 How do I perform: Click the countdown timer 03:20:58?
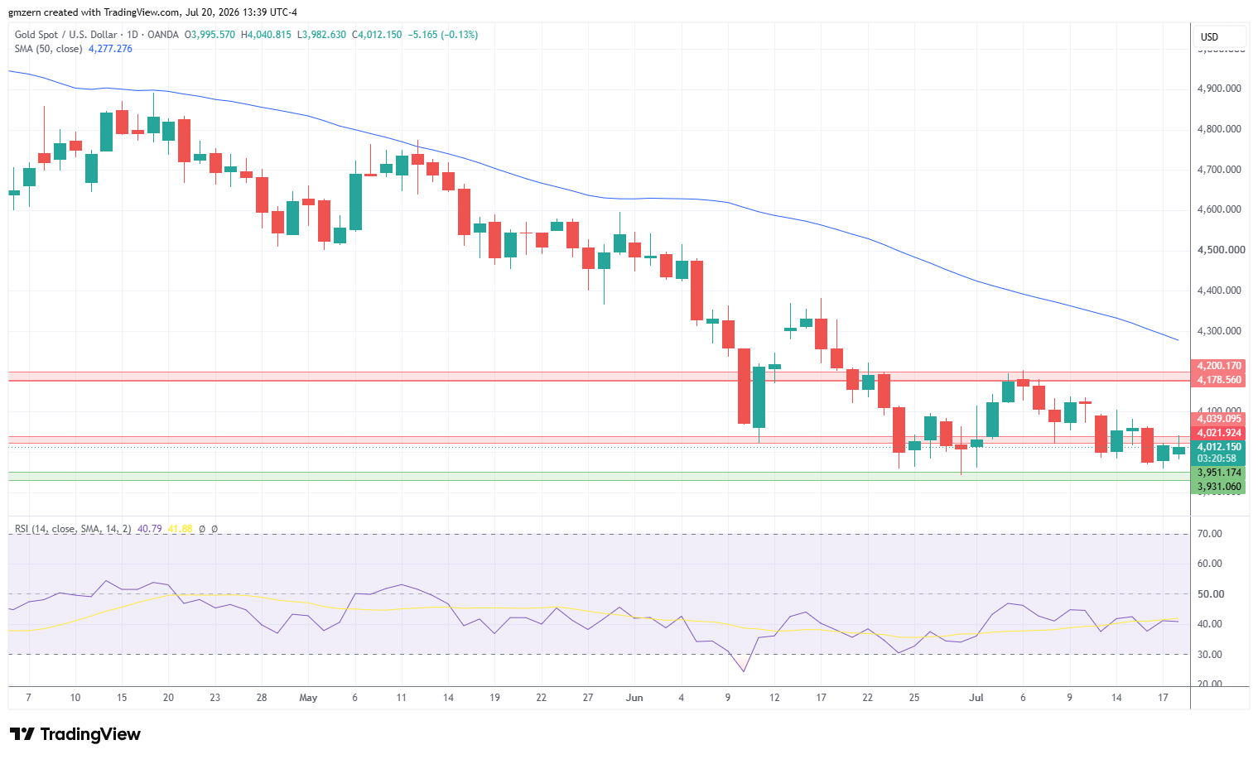pos(1217,459)
